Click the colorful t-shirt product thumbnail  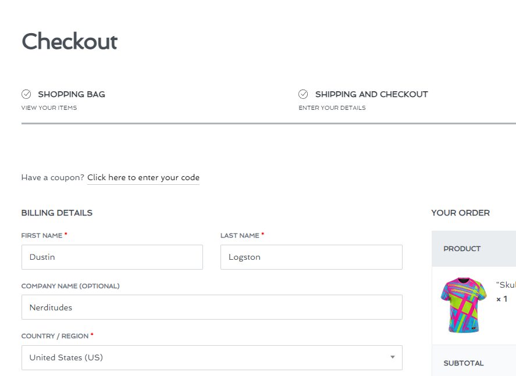point(464,305)
